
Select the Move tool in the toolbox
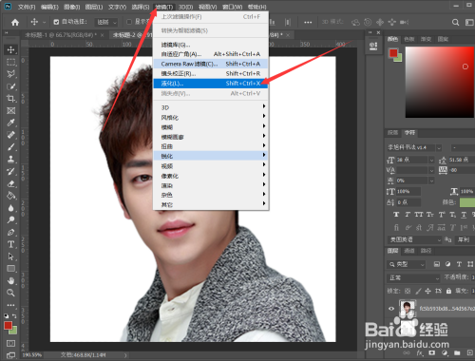[x=10, y=49]
